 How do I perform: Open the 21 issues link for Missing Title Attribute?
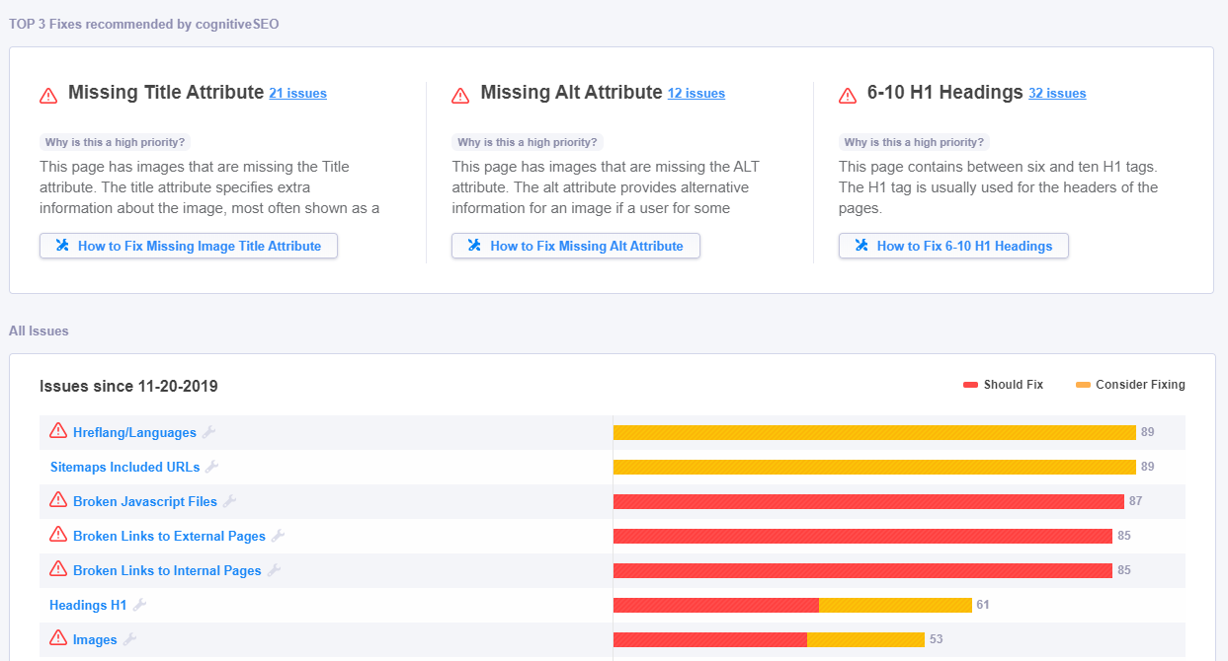pyautogui.click(x=297, y=93)
